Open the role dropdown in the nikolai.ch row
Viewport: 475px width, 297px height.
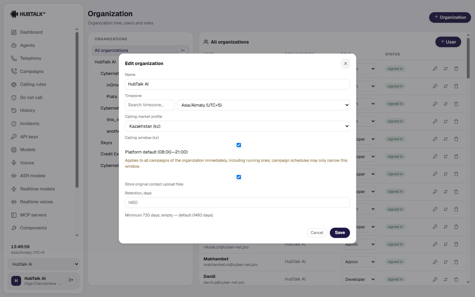coord(359,244)
